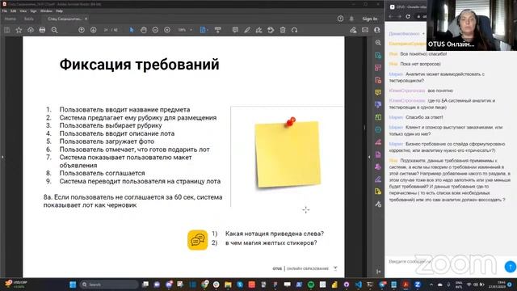Print the PDF with the printer icon
Viewport: 517px width, 291px height.
coord(42,30)
